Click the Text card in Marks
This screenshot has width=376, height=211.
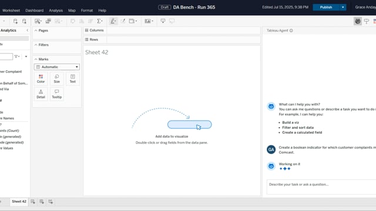click(x=73, y=79)
